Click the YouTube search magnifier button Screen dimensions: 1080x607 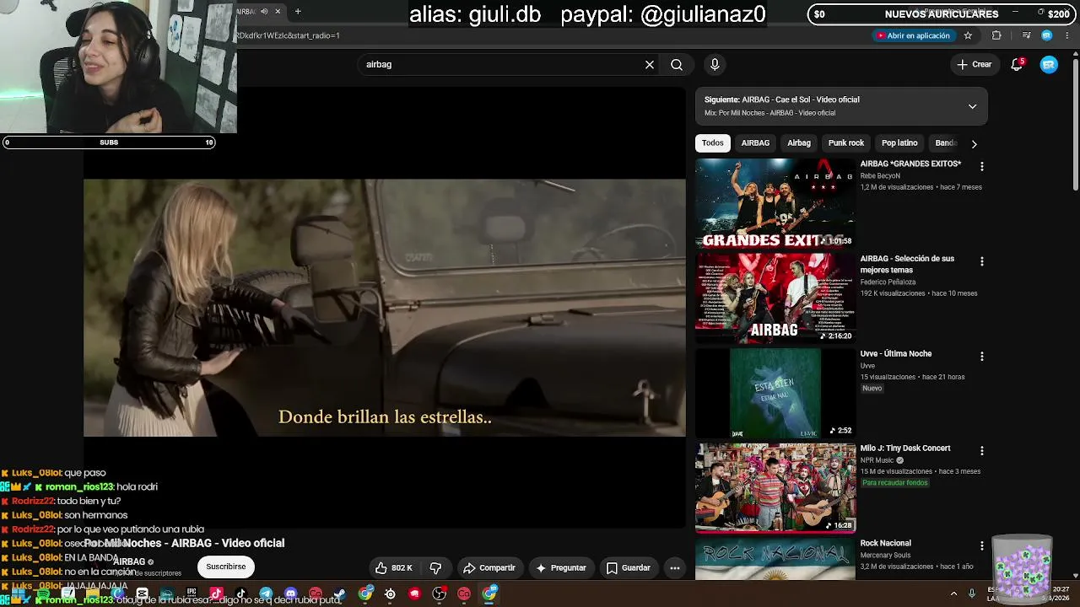677,64
